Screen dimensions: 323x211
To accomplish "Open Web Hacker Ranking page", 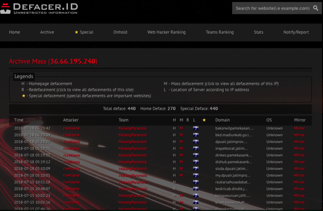I will point(167,32).
